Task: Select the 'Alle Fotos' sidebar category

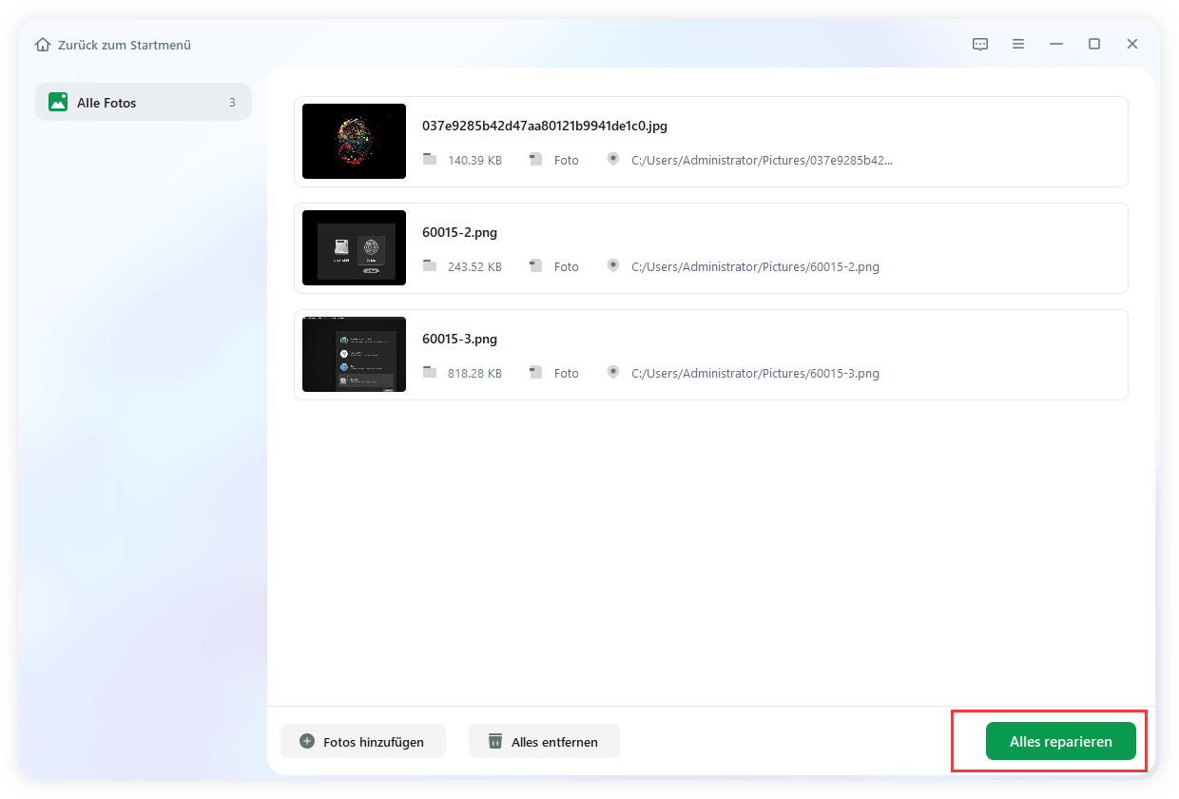Action: pos(144,102)
